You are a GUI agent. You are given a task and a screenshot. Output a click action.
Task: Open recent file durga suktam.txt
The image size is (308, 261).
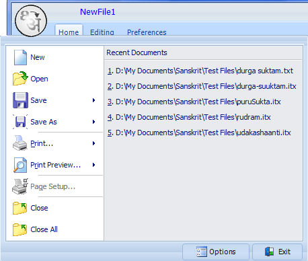(200, 71)
